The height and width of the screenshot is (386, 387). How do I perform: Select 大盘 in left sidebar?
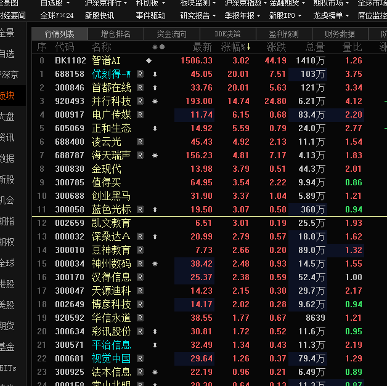pyautogui.click(x=7, y=116)
